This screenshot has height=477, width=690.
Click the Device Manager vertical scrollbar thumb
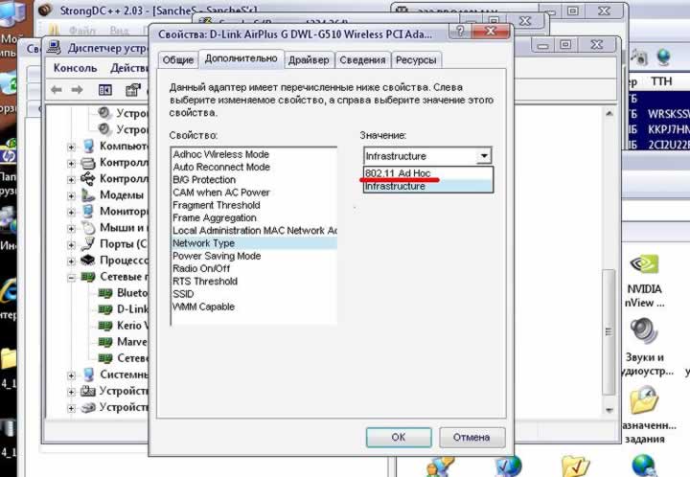pyautogui.click(x=609, y=331)
